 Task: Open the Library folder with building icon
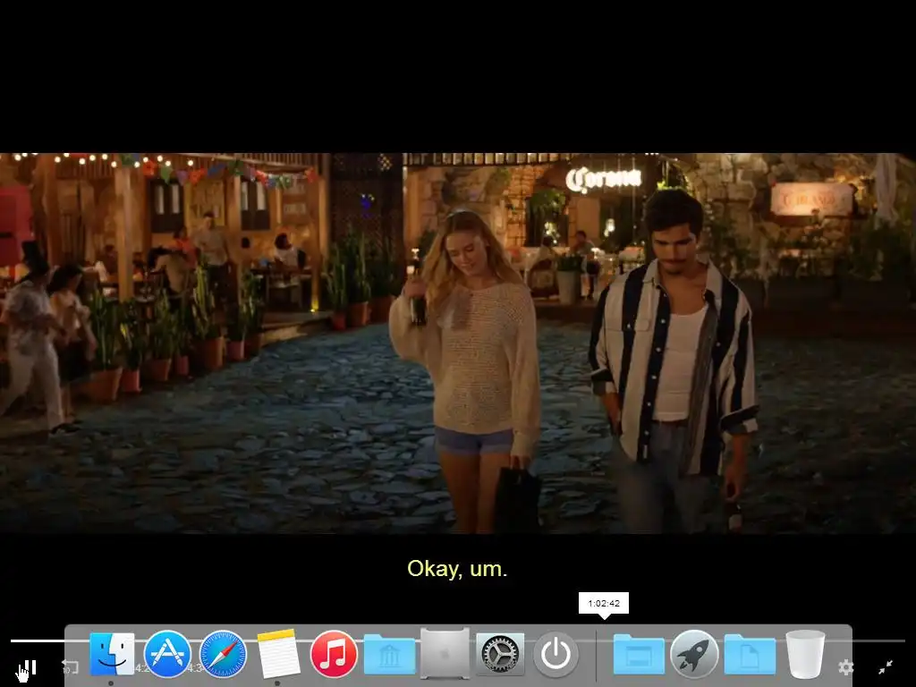(389, 654)
